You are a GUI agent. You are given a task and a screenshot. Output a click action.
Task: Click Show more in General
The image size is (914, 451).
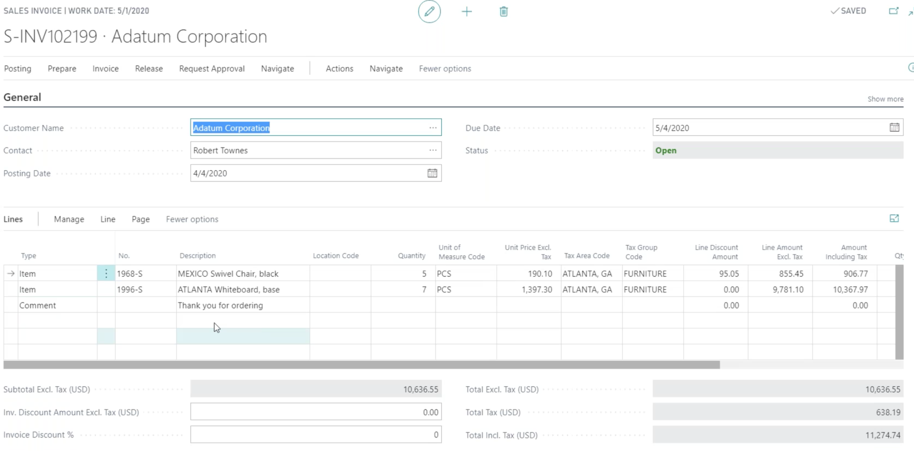click(x=885, y=99)
